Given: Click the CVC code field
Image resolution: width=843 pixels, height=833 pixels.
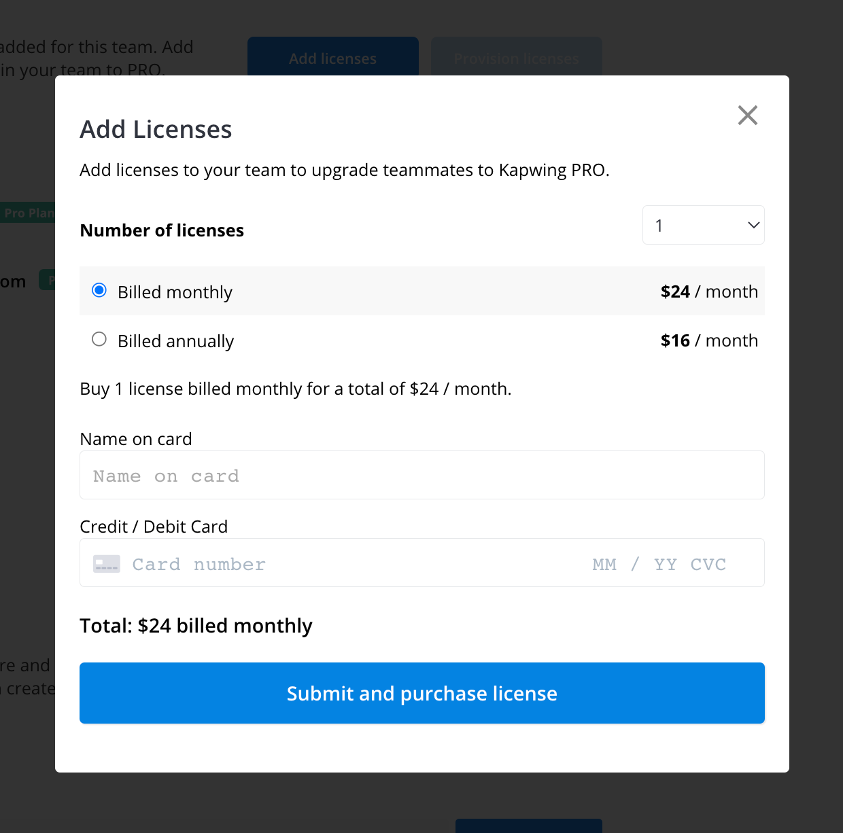Looking at the screenshot, I should tap(708, 564).
